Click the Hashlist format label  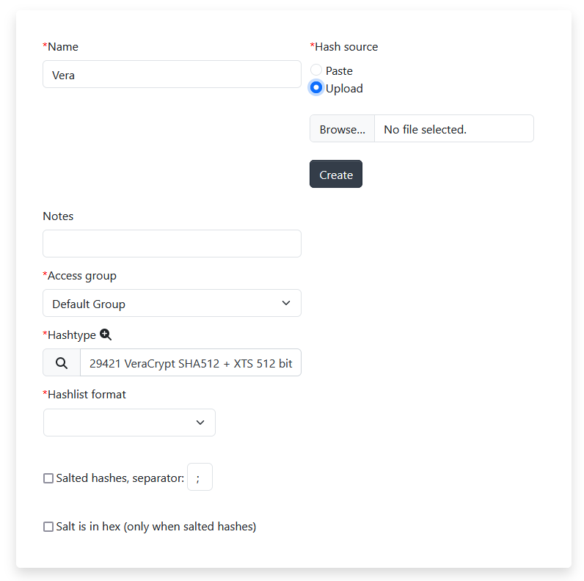[87, 395]
